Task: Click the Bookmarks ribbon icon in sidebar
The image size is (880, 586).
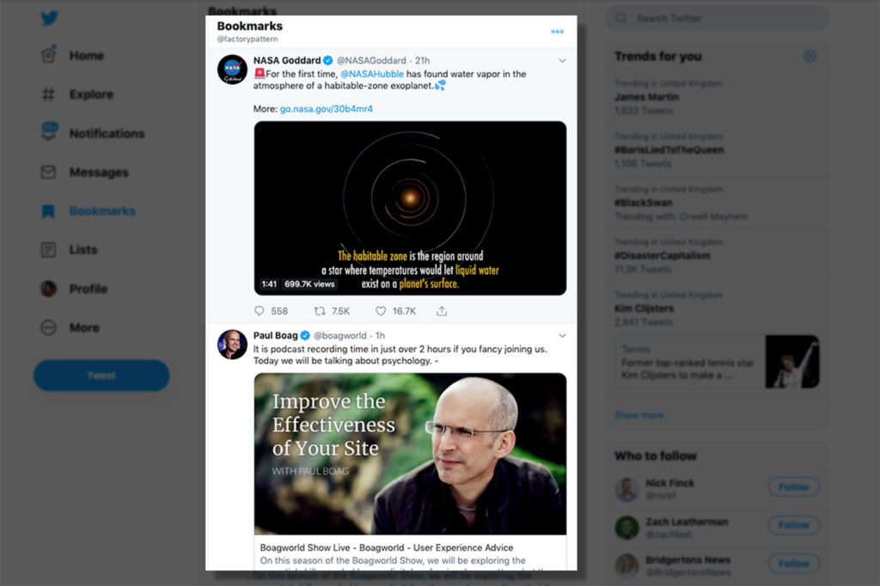Action: click(x=48, y=211)
